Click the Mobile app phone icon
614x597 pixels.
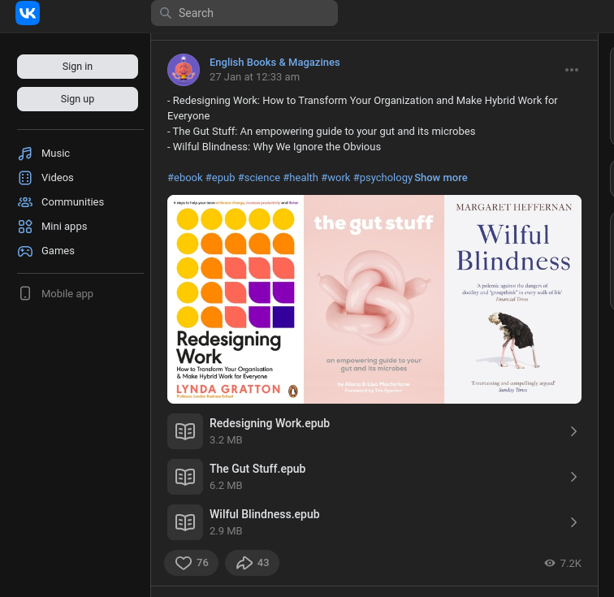[x=25, y=293]
